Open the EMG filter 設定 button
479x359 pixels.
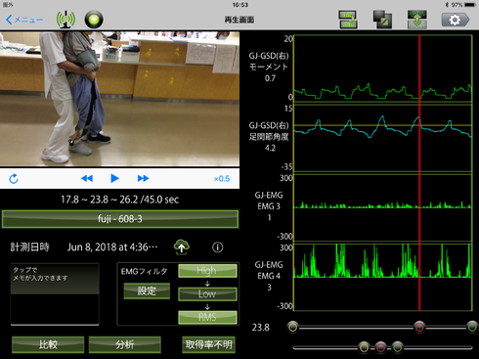[147, 291]
